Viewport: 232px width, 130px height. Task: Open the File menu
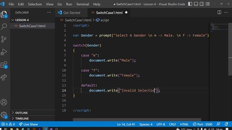[x=11, y=4]
